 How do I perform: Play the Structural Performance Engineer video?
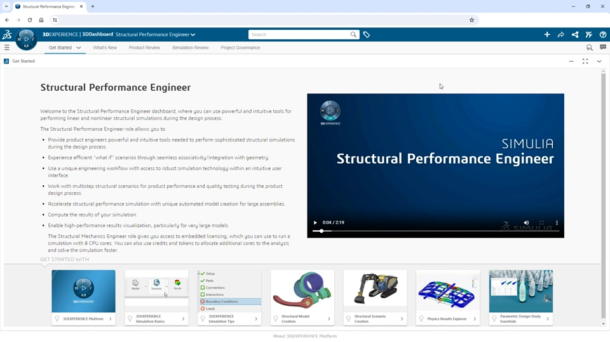tap(315, 223)
